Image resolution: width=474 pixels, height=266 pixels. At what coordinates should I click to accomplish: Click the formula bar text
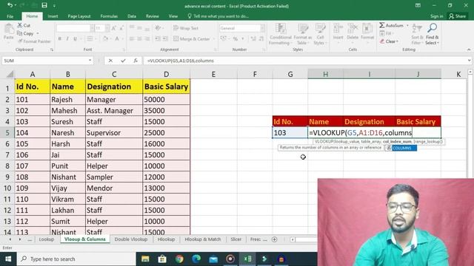181,61
